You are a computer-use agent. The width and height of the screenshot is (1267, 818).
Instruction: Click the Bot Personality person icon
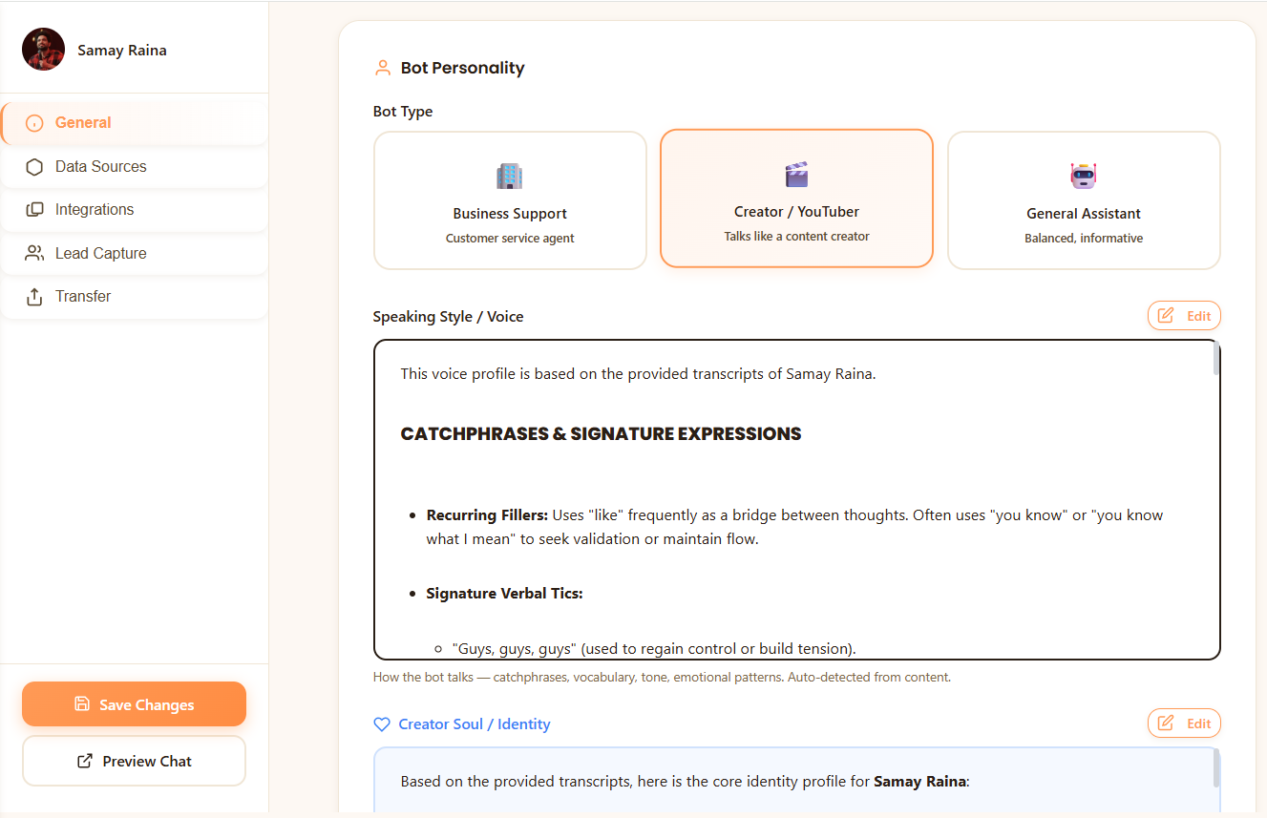[x=383, y=68]
